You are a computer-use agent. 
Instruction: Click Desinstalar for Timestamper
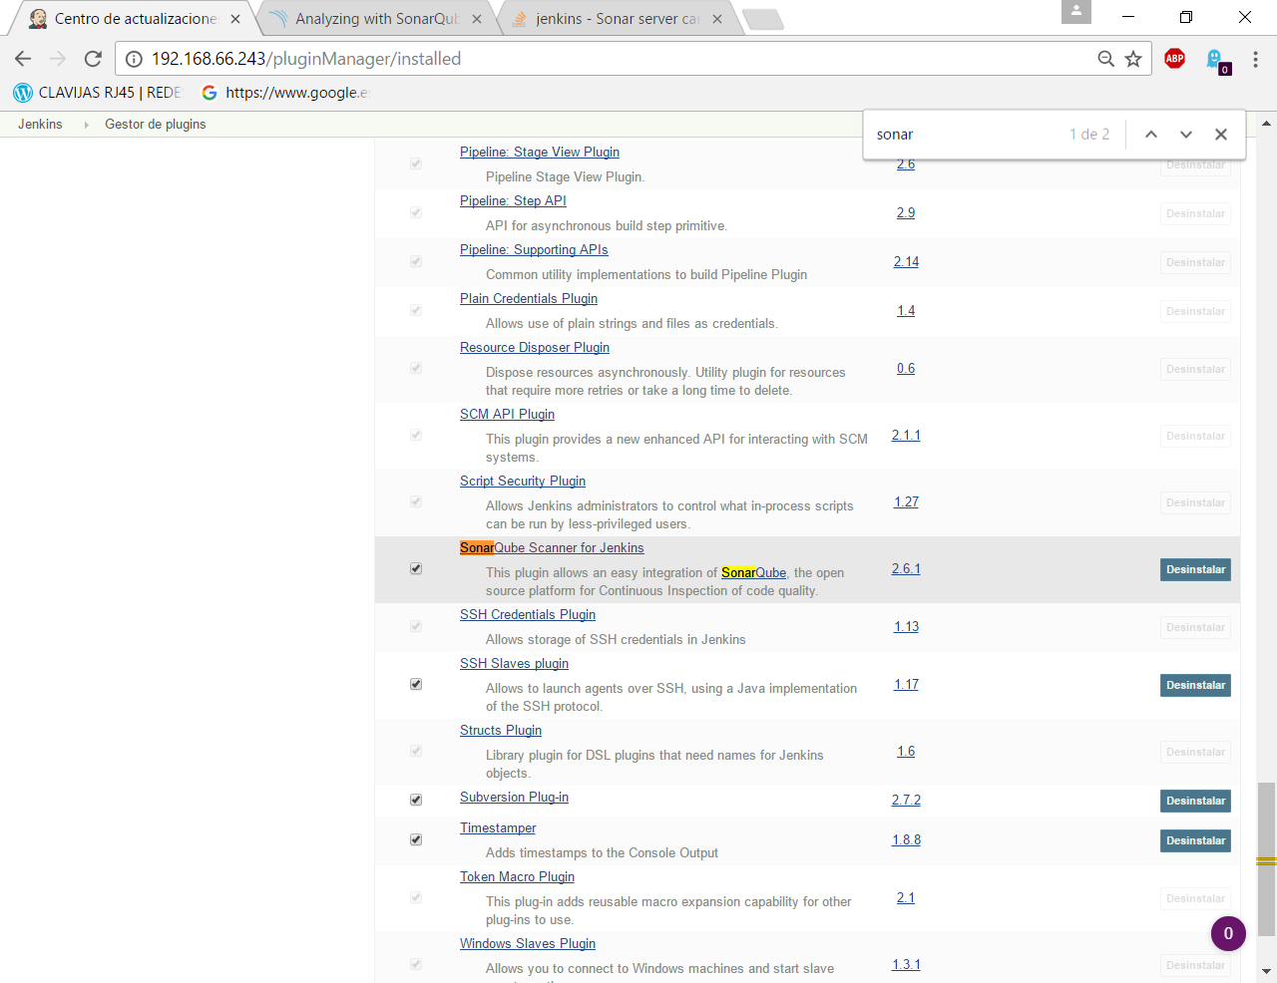1195,840
